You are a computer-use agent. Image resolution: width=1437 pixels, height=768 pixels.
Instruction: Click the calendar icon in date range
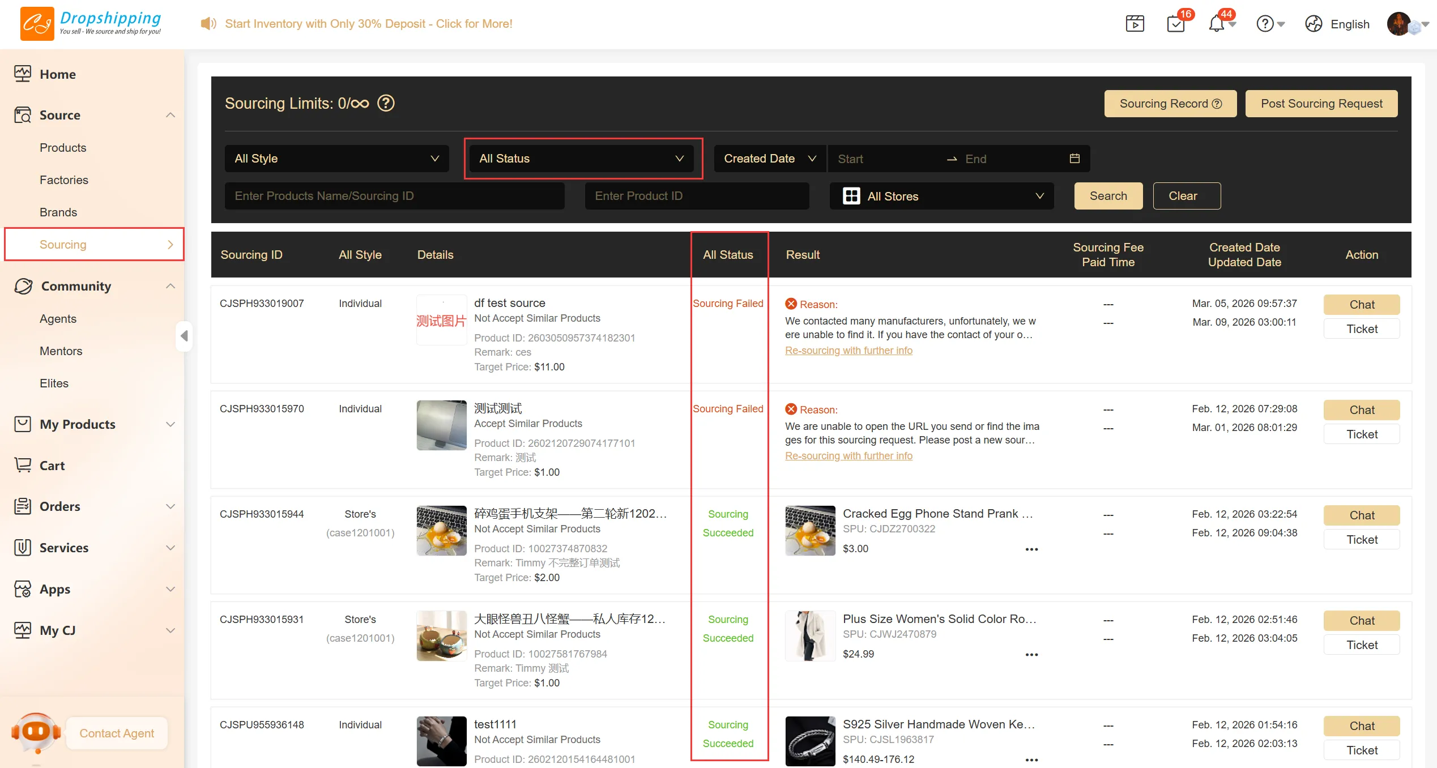coord(1074,159)
